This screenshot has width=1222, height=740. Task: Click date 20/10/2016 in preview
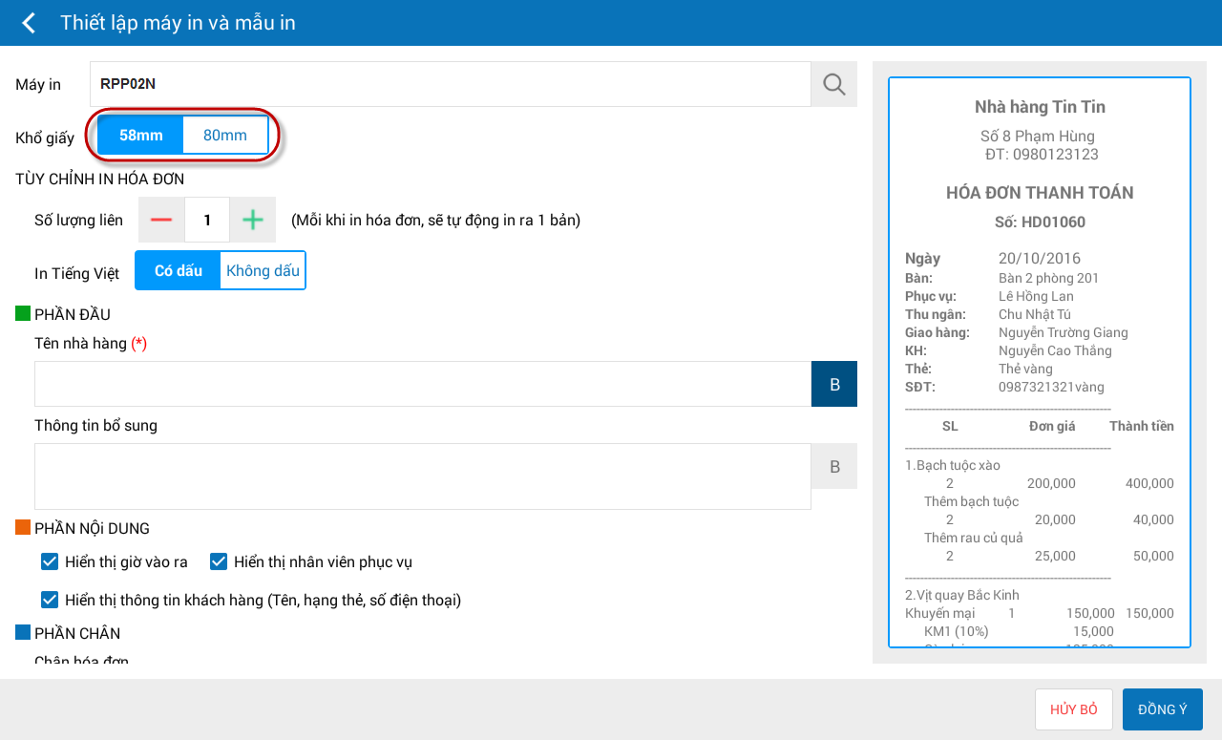coord(1040,259)
